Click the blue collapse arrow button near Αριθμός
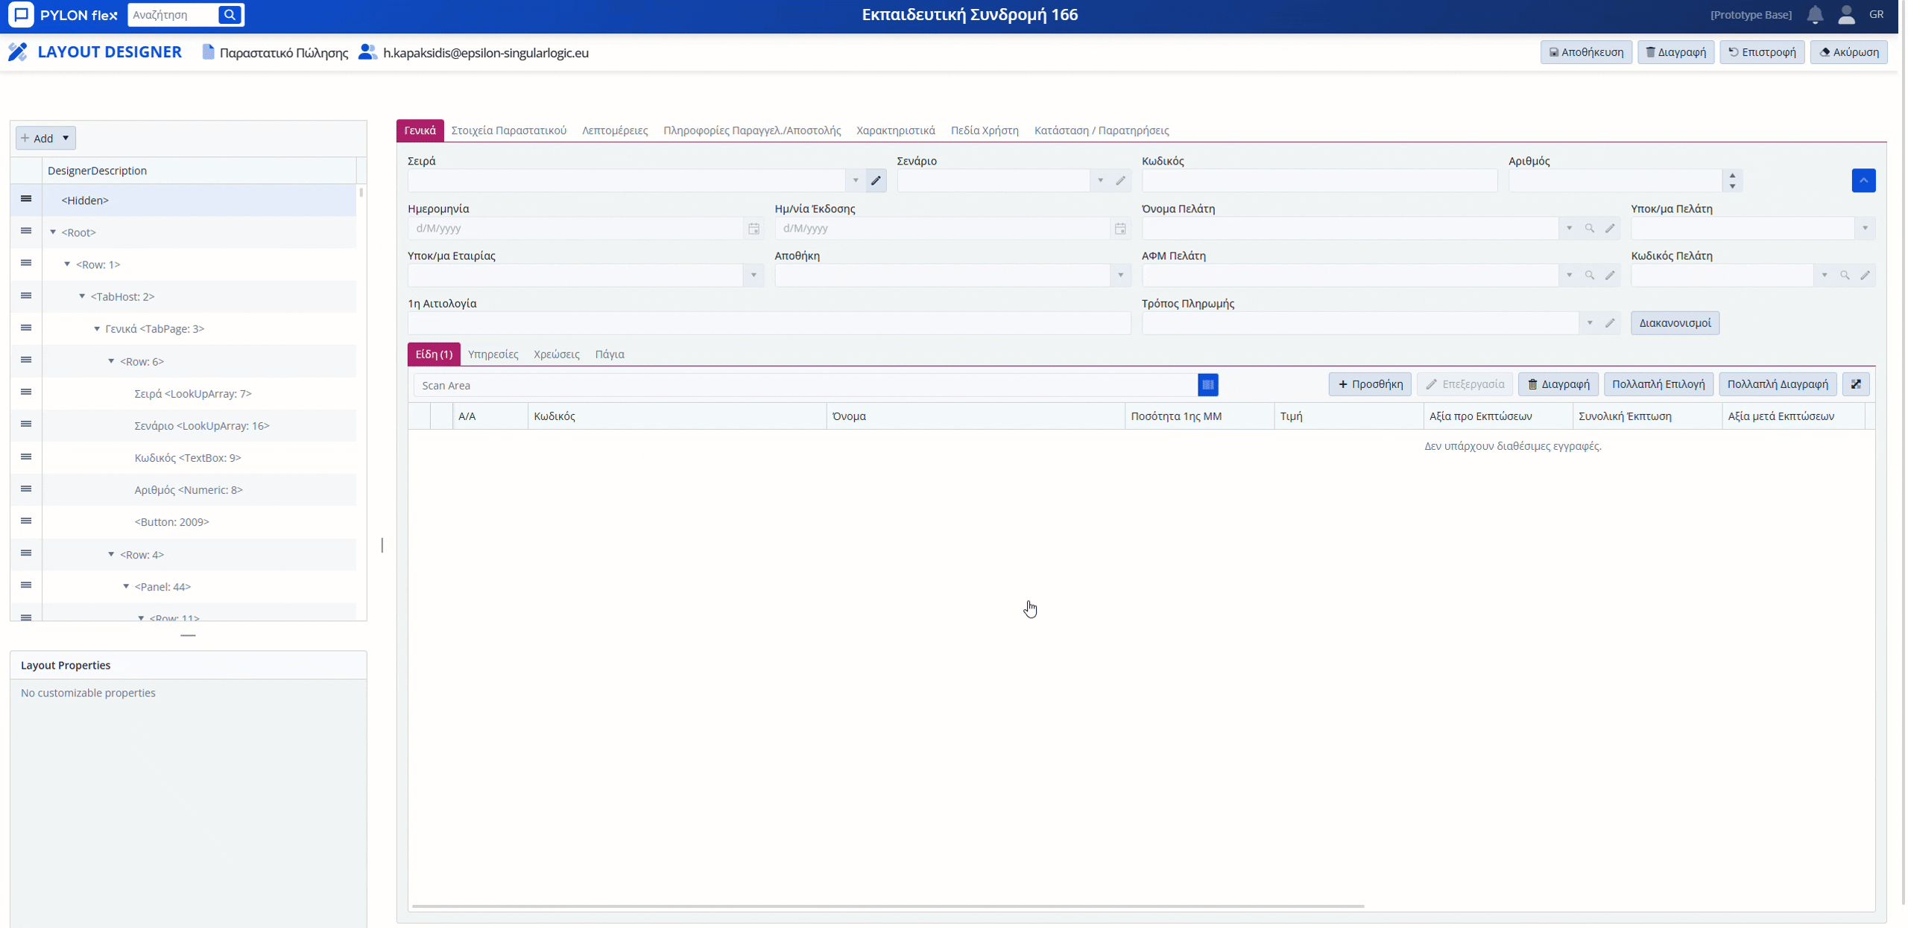 (x=1863, y=180)
